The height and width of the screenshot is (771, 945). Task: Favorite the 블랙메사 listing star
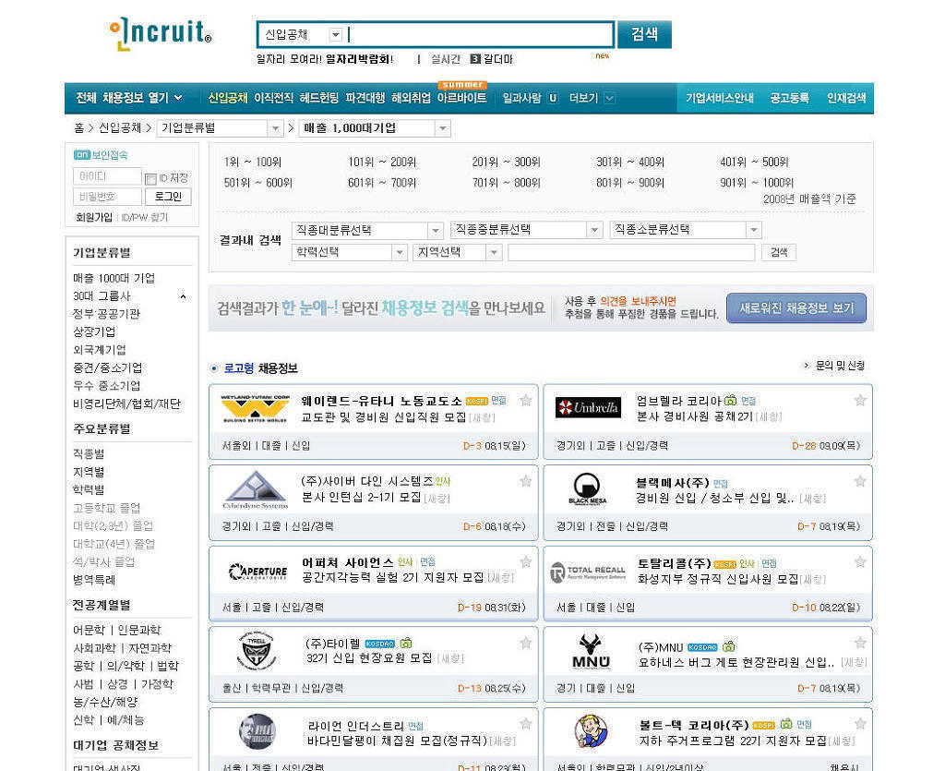pos(860,481)
